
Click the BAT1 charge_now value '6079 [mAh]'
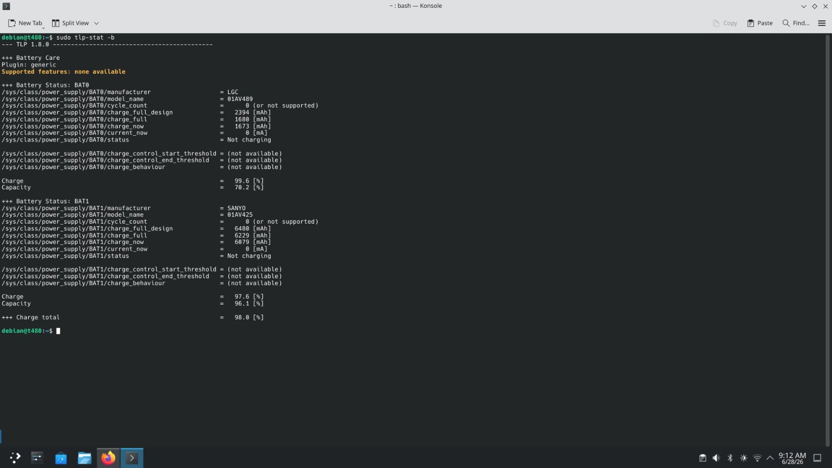coord(253,242)
